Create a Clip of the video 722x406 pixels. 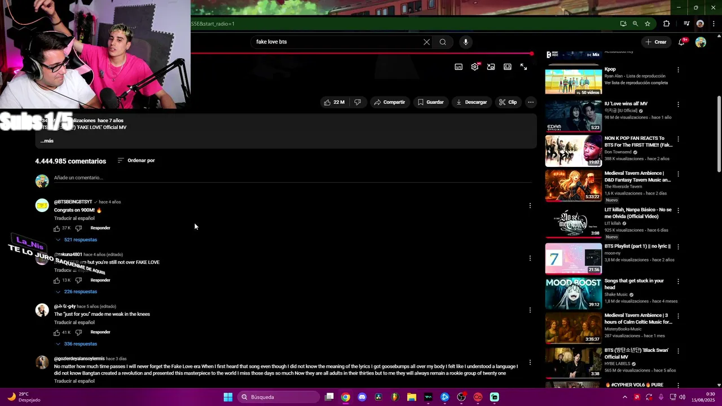(x=508, y=102)
